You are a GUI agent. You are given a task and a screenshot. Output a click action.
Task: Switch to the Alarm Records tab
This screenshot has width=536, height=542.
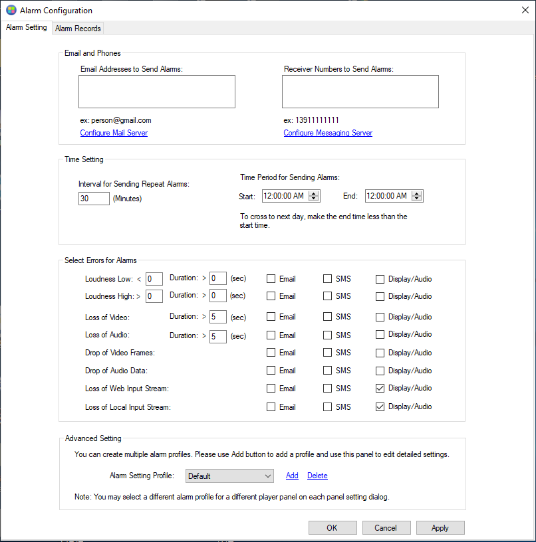pyautogui.click(x=78, y=29)
